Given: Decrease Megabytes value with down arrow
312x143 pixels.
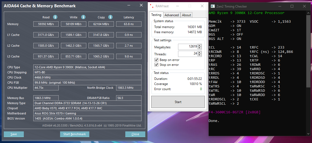Looking at the screenshot, I should click(x=200, y=48).
